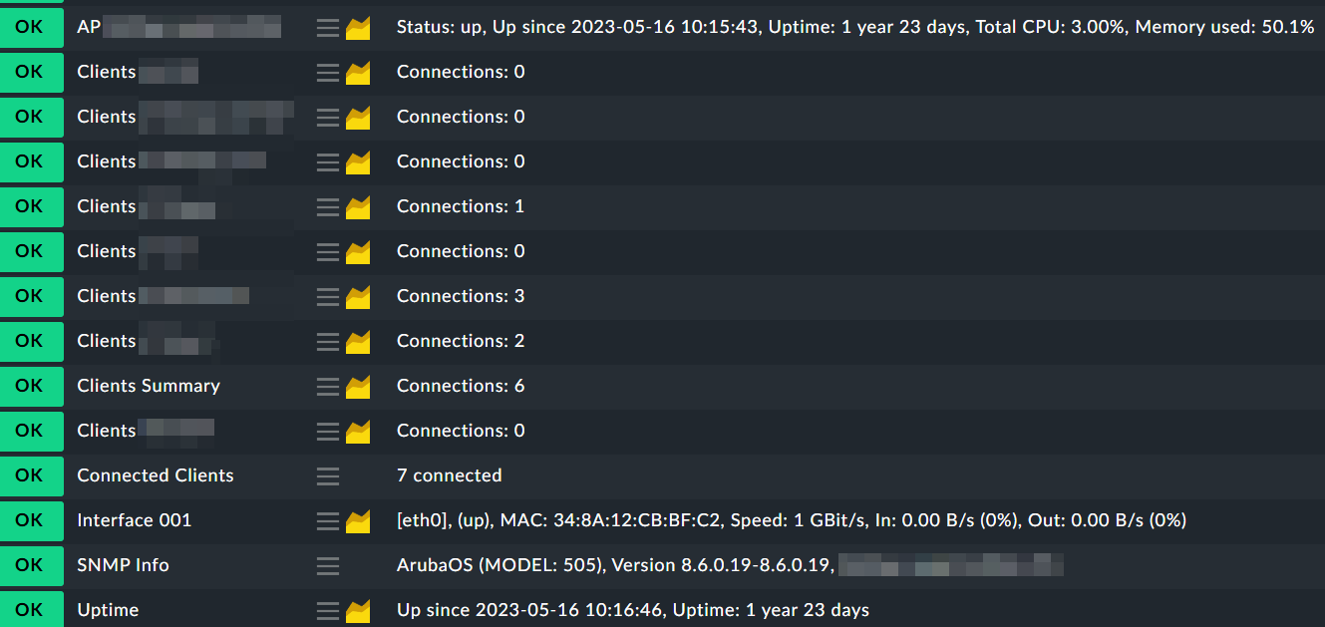Click the Connected Clients service name
This screenshot has height=627, width=1325.
tap(156, 475)
